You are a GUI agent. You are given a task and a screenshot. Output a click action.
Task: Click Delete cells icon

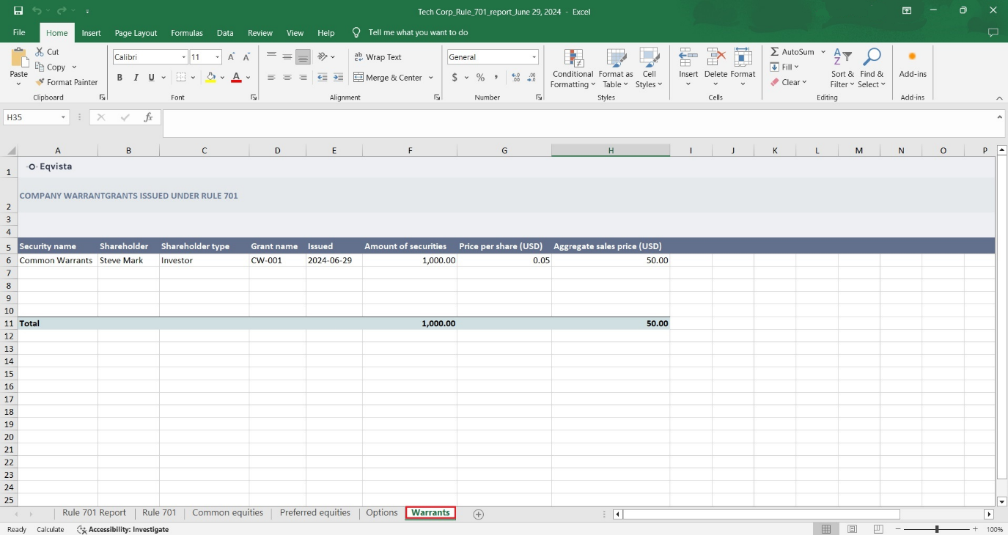pyautogui.click(x=715, y=58)
